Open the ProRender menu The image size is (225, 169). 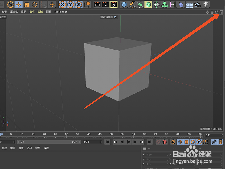click(x=61, y=12)
